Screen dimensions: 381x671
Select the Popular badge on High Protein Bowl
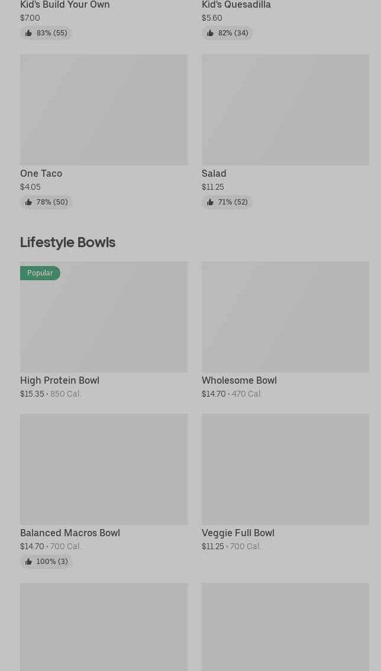(x=40, y=273)
